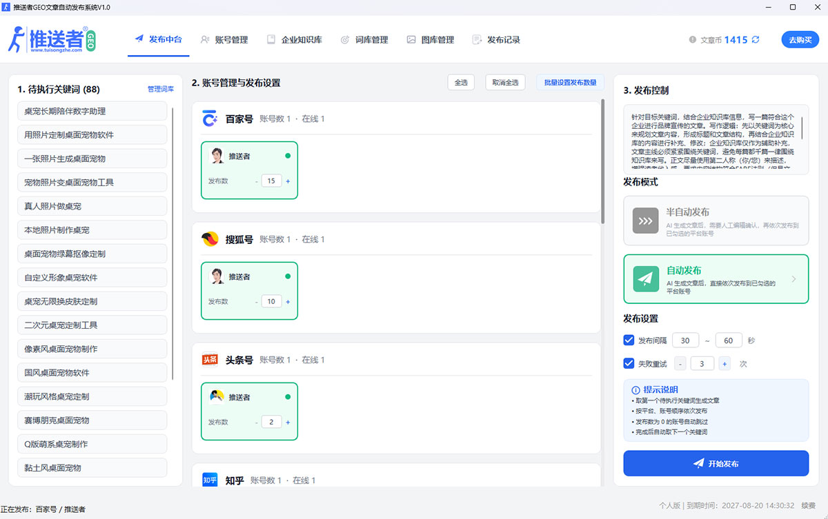Select the 自动发布 mode
This screenshot has height=519, width=828.
(x=716, y=278)
